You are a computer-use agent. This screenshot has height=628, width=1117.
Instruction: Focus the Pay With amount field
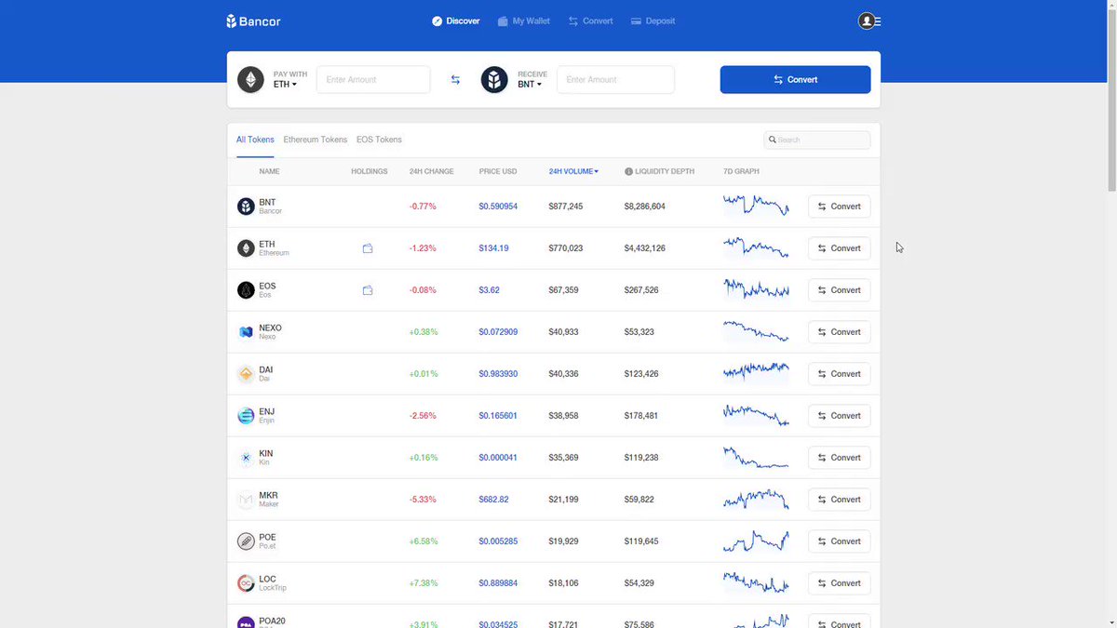(373, 80)
